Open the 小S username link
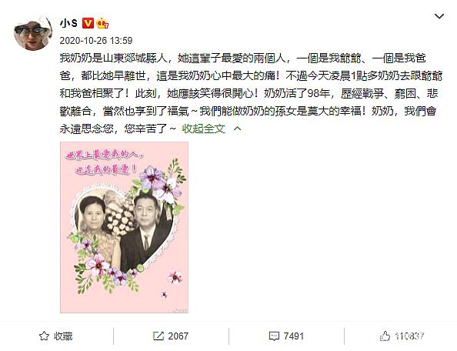Screen dimensions: 457x351 (x=68, y=23)
